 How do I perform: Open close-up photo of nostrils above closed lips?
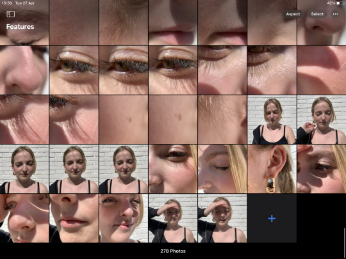(74, 218)
